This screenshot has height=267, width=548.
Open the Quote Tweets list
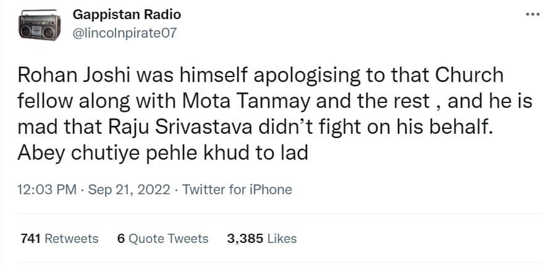[169, 239]
